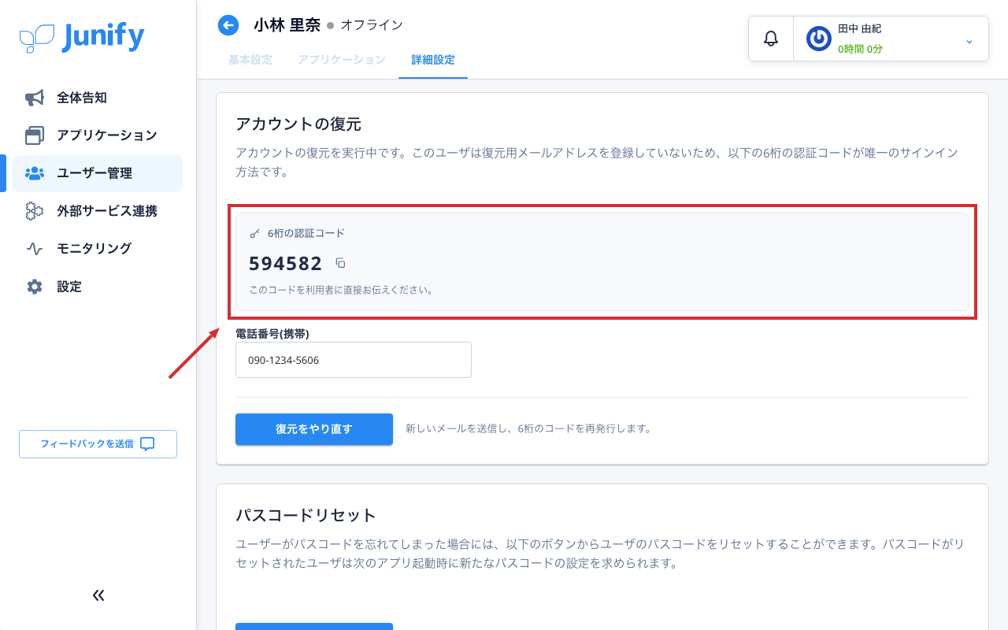Viewport: 1008px width, 630px height.
Task: Click the 0時間 0分 timer text
Action: click(860, 49)
